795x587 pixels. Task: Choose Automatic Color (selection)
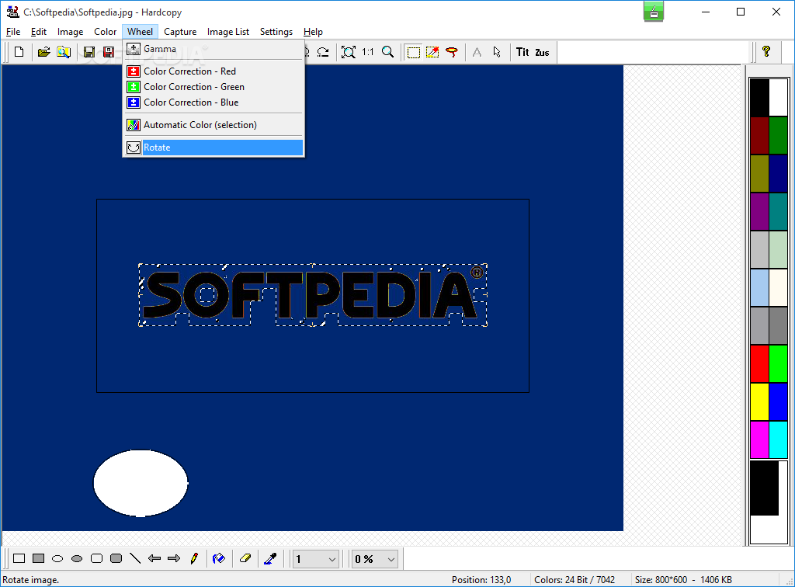214,125
